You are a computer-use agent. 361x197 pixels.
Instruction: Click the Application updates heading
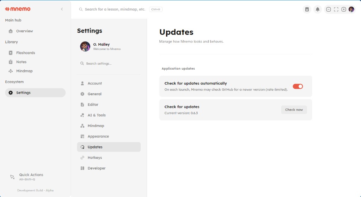point(178,68)
